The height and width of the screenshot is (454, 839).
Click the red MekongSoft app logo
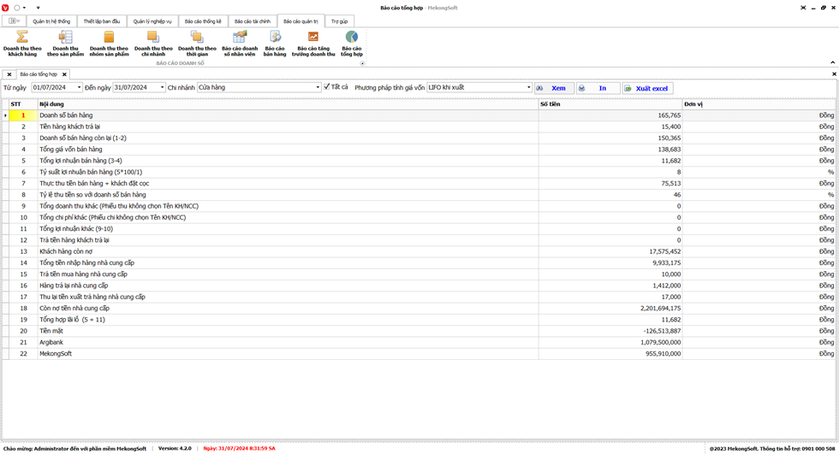coord(5,8)
